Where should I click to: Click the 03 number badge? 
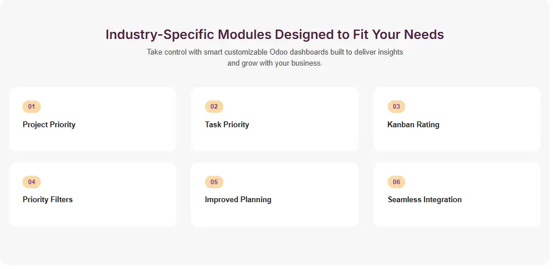(396, 107)
